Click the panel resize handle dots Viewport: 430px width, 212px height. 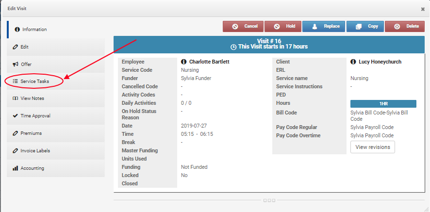[x=269, y=200]
